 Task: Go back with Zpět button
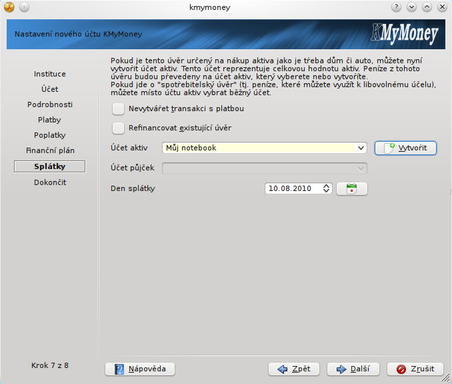(294, 369)
